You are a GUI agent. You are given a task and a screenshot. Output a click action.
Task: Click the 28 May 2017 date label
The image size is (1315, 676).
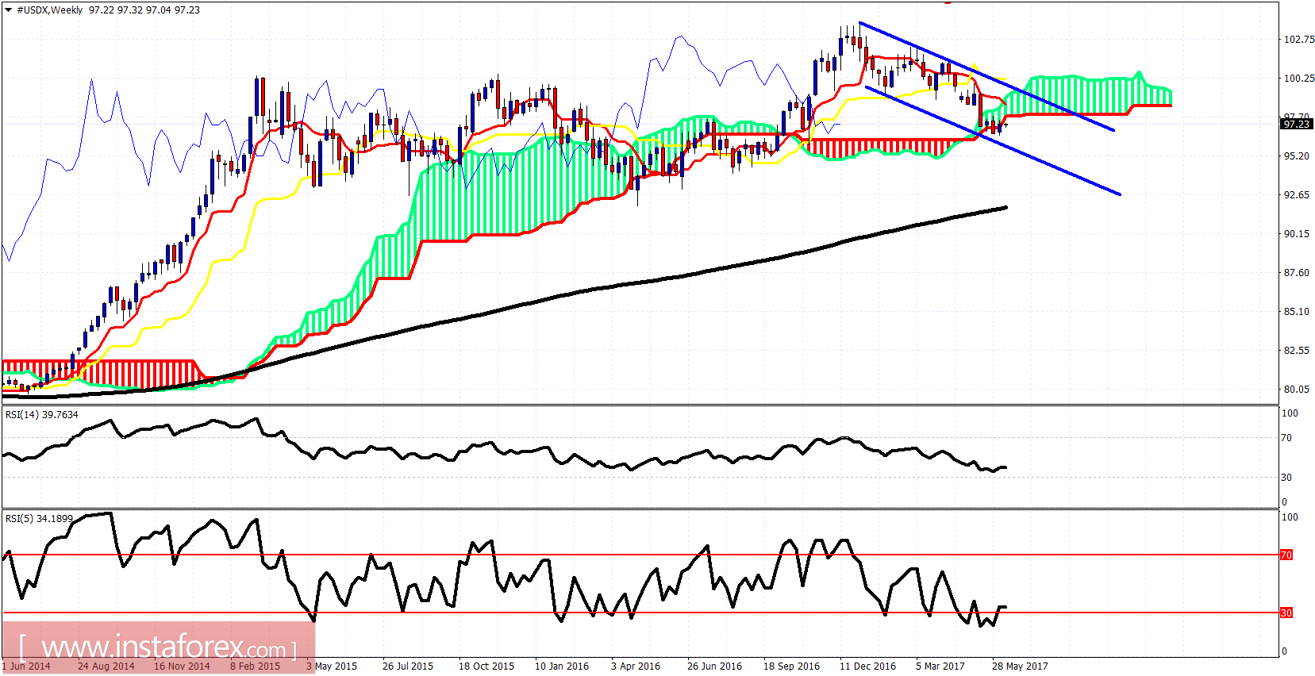tap(1020, 666)
